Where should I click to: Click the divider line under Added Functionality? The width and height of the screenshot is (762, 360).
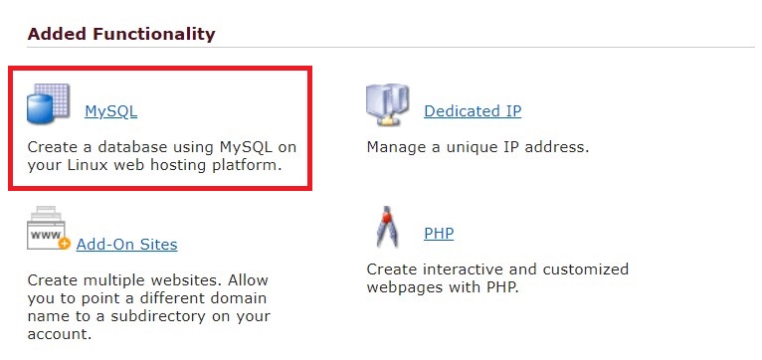pyautogui.click(x=391, y=48)
